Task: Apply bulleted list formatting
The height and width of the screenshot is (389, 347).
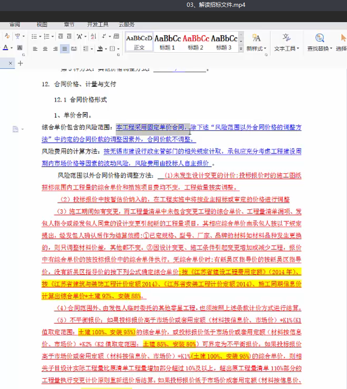Action: click(x=34, y=36)
